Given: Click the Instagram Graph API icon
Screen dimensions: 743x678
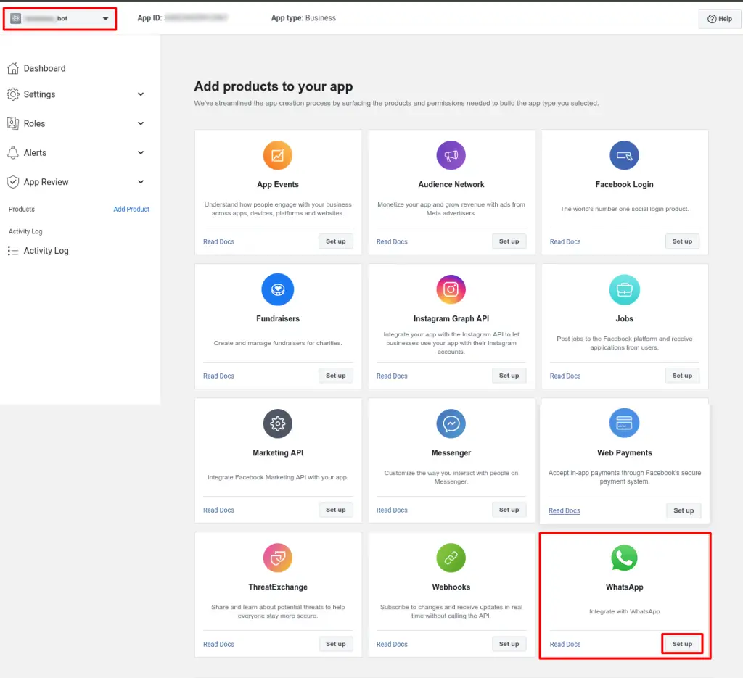Looking at the screenshot, I should tap(451, 289).
